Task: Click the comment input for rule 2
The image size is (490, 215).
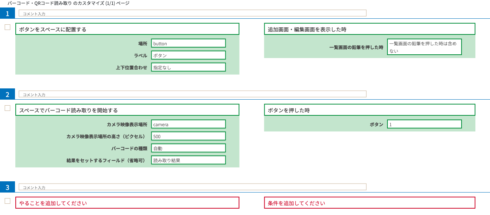Action: coord(192,94)
